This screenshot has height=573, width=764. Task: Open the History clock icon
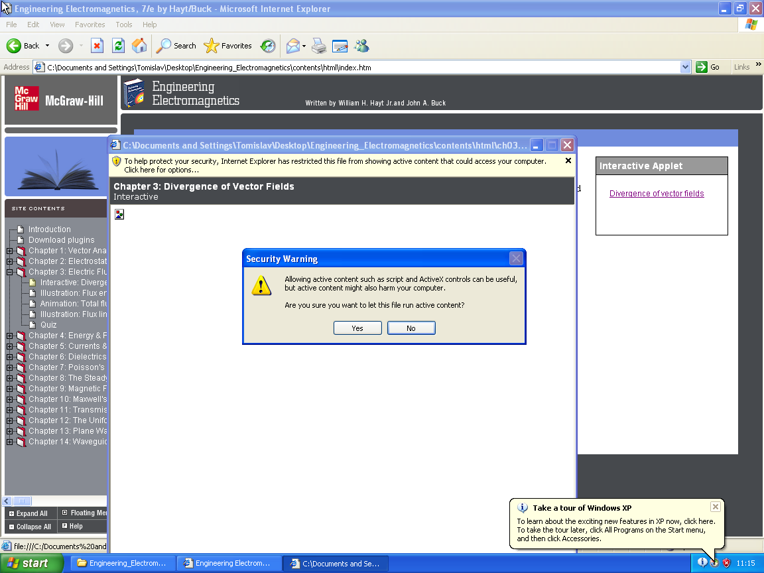268,46
